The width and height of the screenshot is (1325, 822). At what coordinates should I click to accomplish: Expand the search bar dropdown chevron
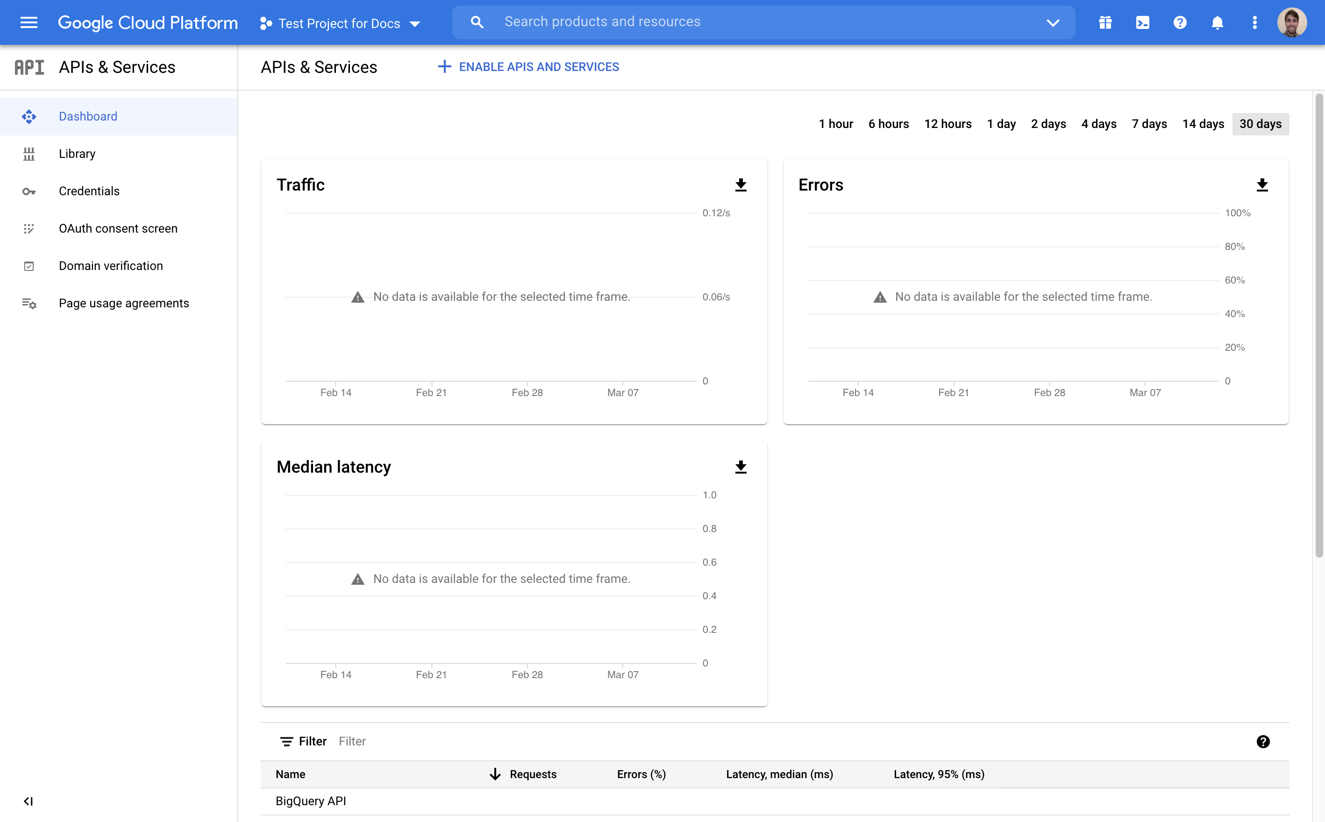click(x=1053, y=22)
